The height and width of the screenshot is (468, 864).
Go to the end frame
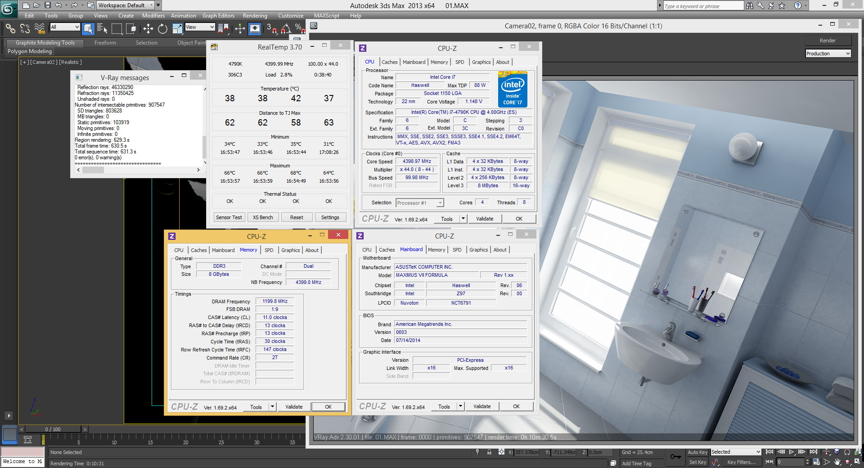(813, 452)
